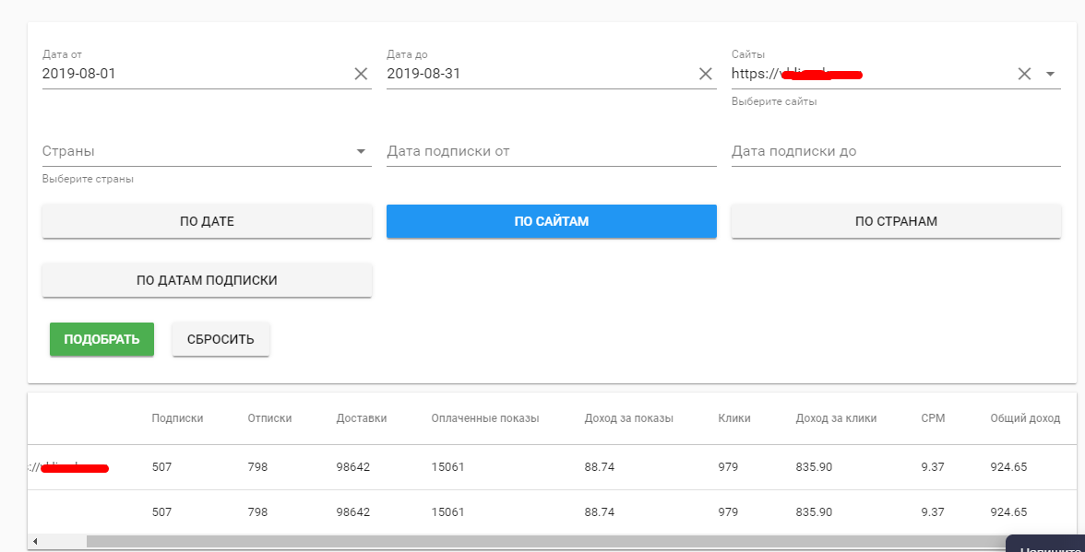Expand the 'Страны' country dropdown
The image size is (1085, 552).
click(x=361, y=151)
